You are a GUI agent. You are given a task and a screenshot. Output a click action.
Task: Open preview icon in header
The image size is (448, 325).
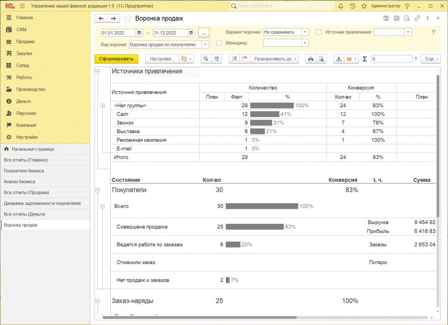pyautogui.click(x=407, y=18)
